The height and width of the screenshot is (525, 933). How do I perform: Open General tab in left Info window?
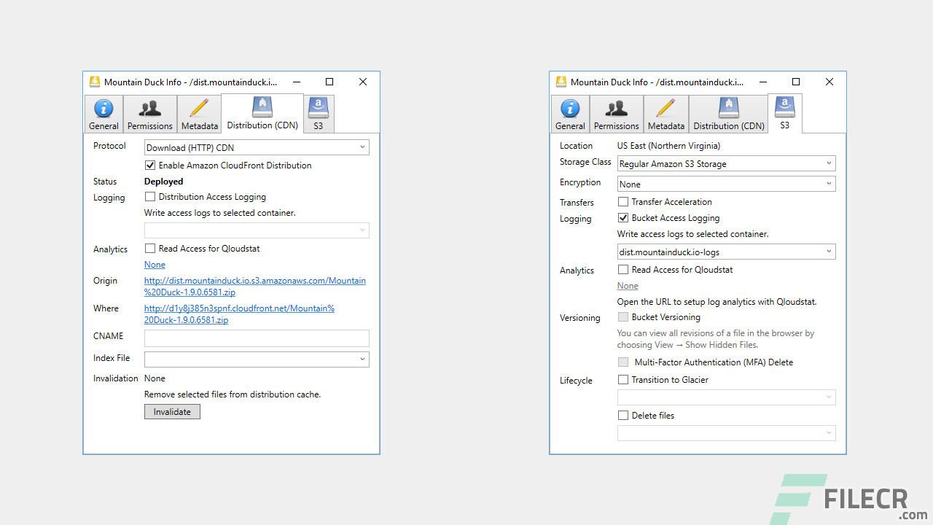click(104, 114)
